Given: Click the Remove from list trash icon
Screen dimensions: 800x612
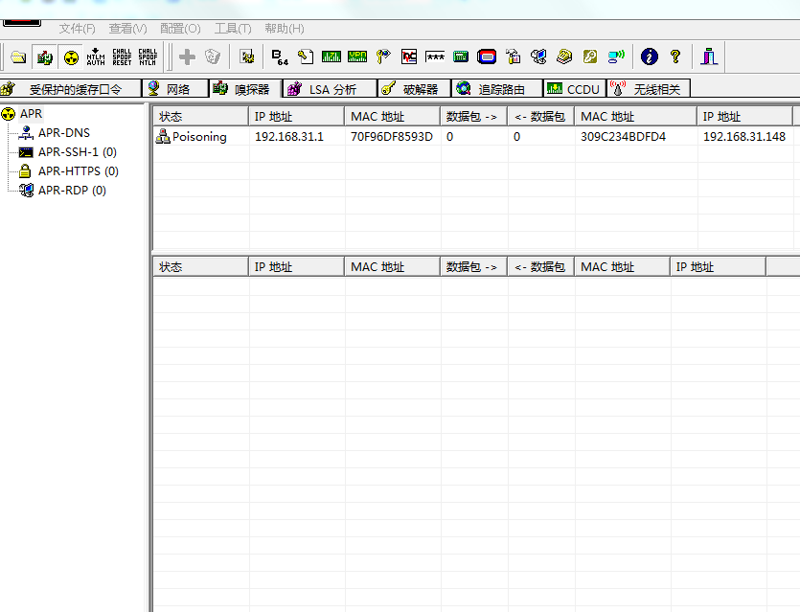Looking at the screenshot, I should tap(213, 57).
